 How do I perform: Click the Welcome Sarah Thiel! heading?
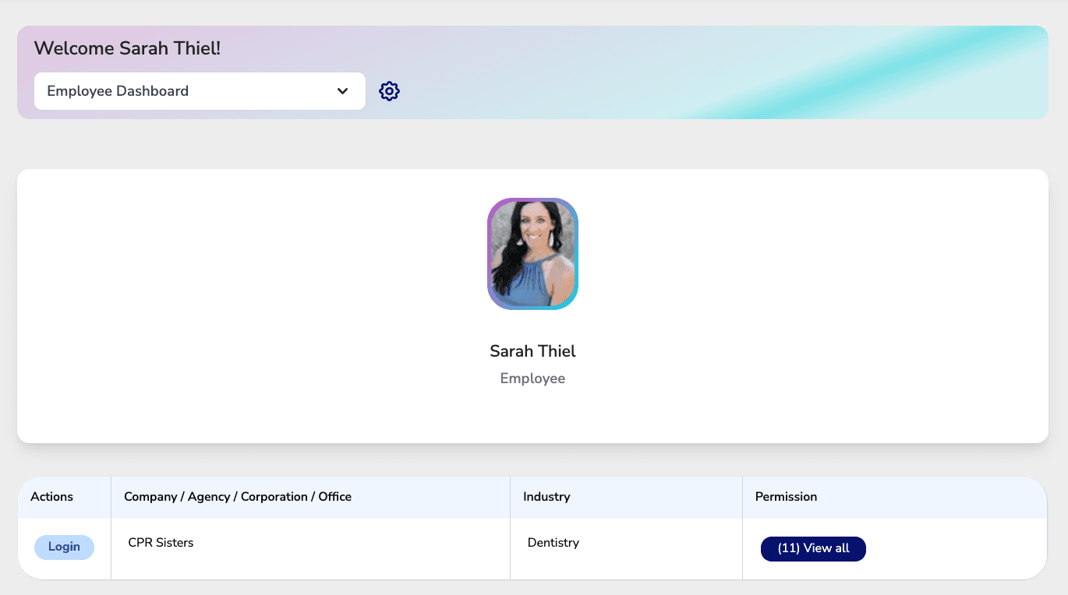128,48
